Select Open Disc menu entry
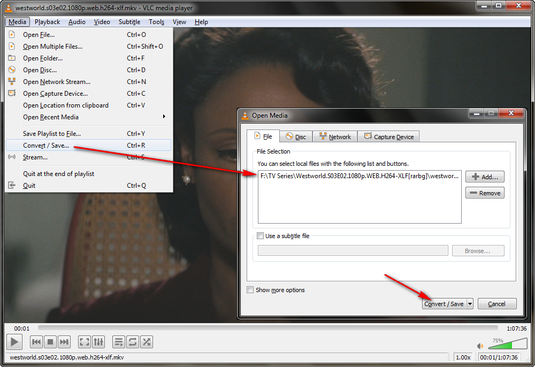535x367 pixels. [x=88, y=70]
